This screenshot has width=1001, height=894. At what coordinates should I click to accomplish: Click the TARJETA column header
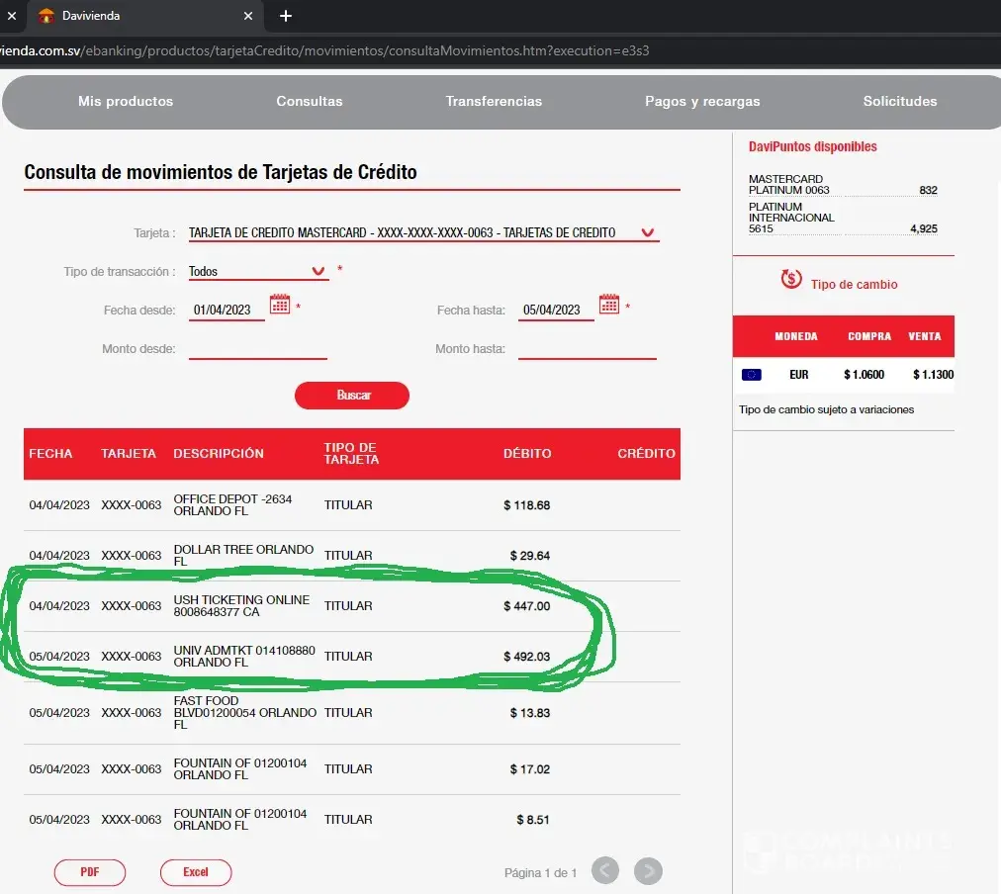pos(129,454)
